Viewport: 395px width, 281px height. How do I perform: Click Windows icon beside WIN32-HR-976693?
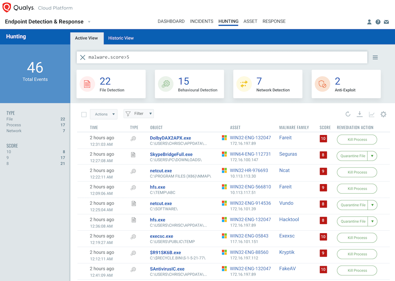pyautogui.click(x=224, y=171)
